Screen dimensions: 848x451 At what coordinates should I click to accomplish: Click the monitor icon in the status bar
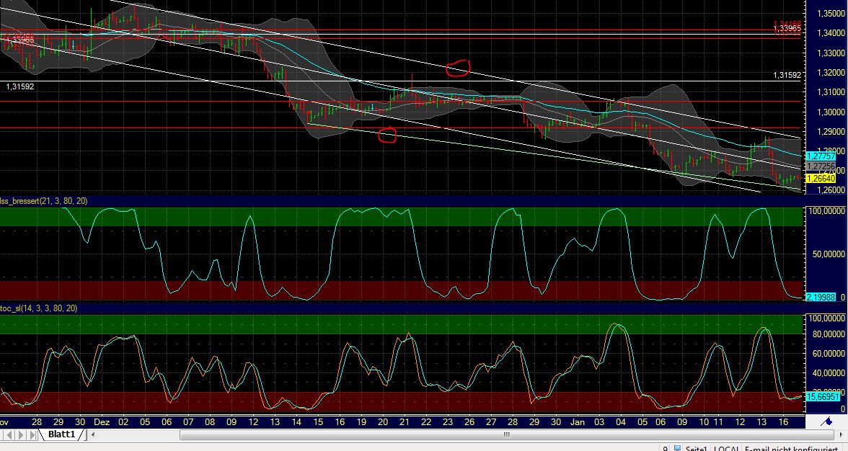(679, 448)
